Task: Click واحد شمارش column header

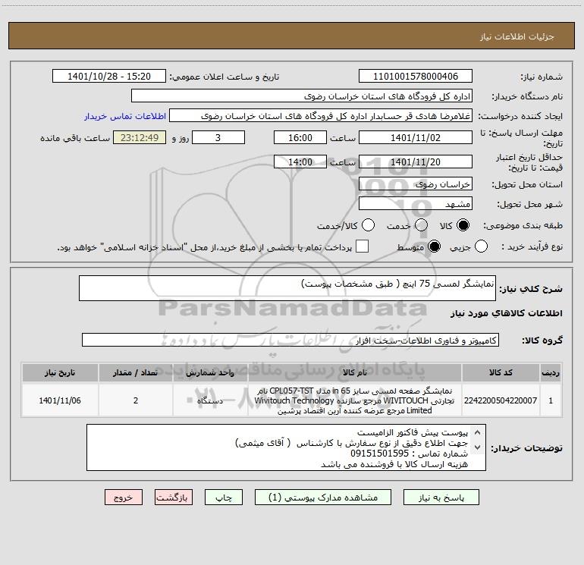Action: tap(210, 372)
